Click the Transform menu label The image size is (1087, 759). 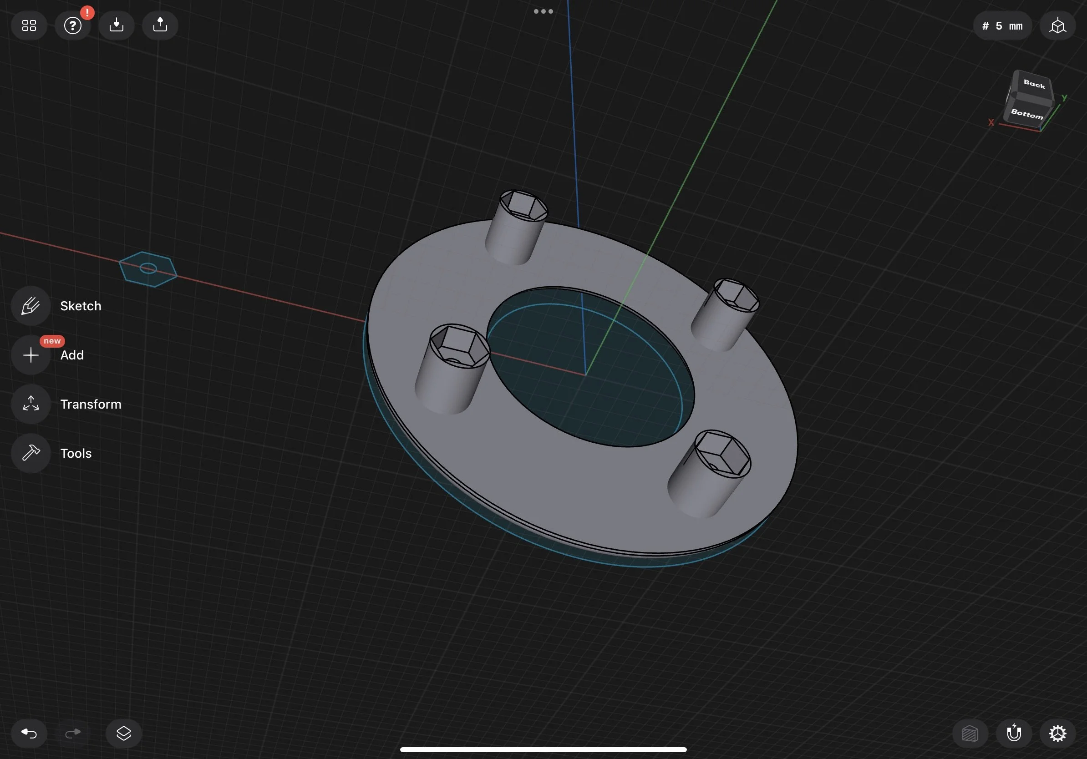pyautogui.click(x=91, y=404)
